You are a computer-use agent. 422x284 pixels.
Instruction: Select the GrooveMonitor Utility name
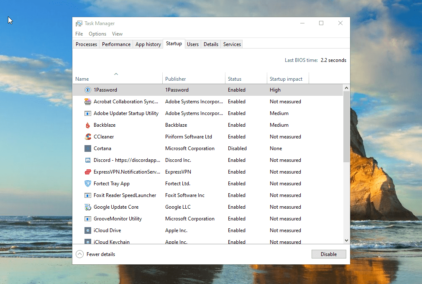click(118, 219)
